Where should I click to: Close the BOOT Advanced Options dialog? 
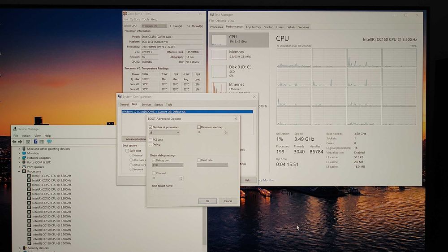click(236, 118)
